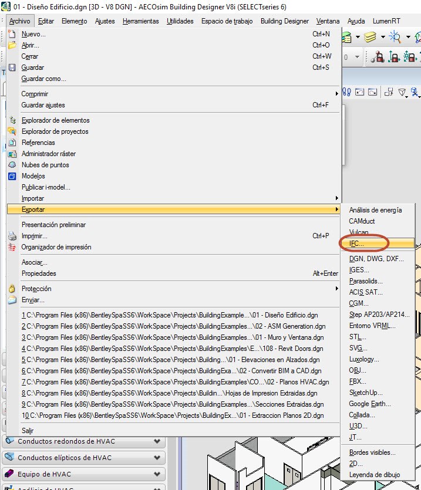Screen dimensions: 421x490
Task: Open Nubes de puntos
Action: tap(173, 165)
